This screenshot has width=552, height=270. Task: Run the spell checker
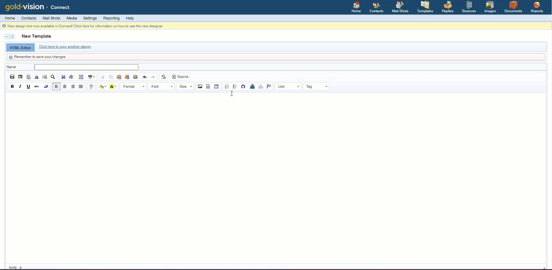click(x=90, y=77)
